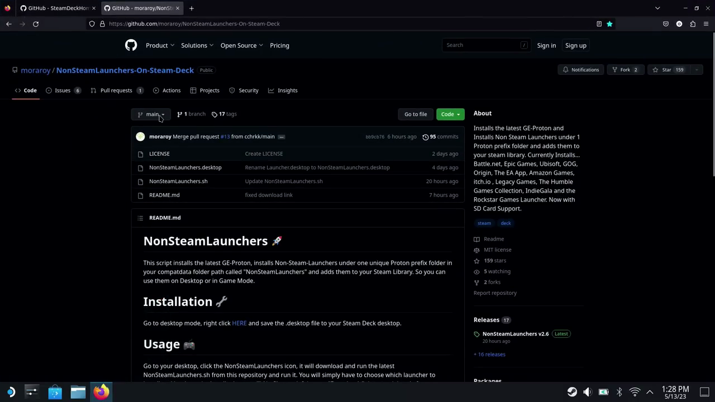715x402 pixels.
Task: Click the + 16 releases link
Action: 489,355
